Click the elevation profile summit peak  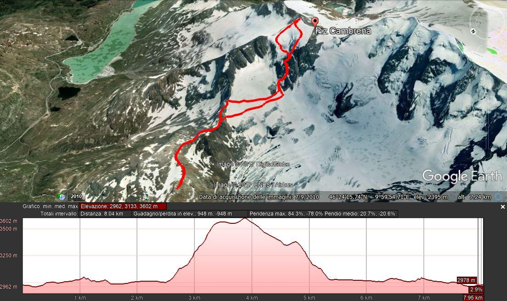tap(245, 219)
